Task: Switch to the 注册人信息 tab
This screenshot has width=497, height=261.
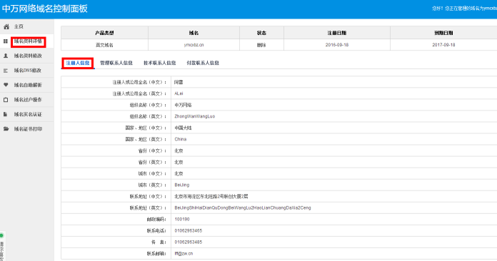Action: point(78,63)
